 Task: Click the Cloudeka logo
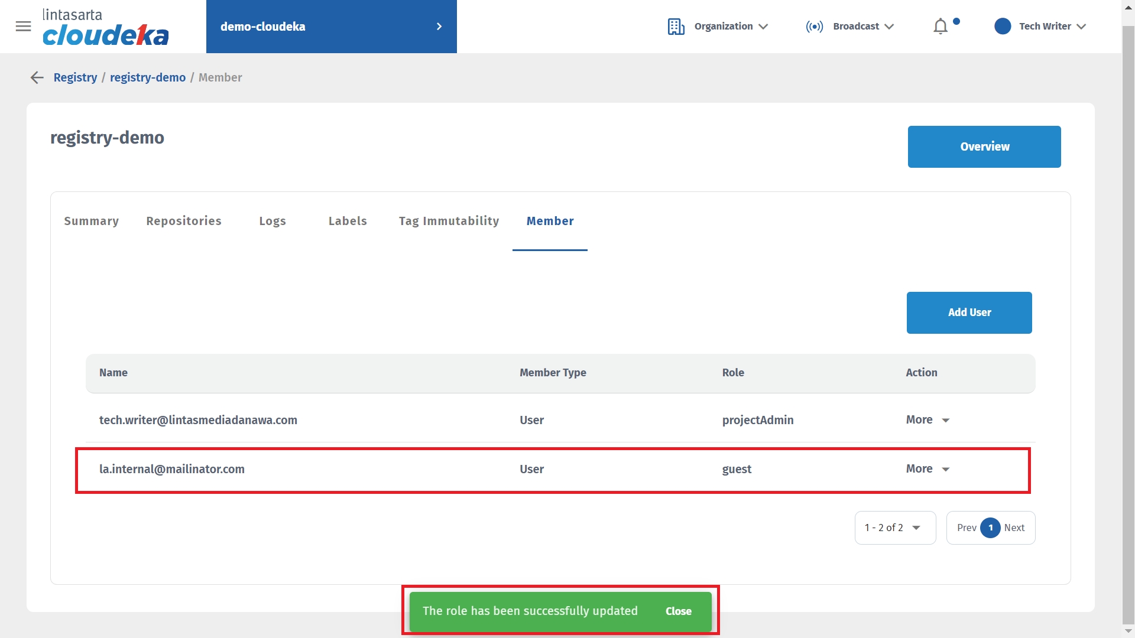pos(105,27)
